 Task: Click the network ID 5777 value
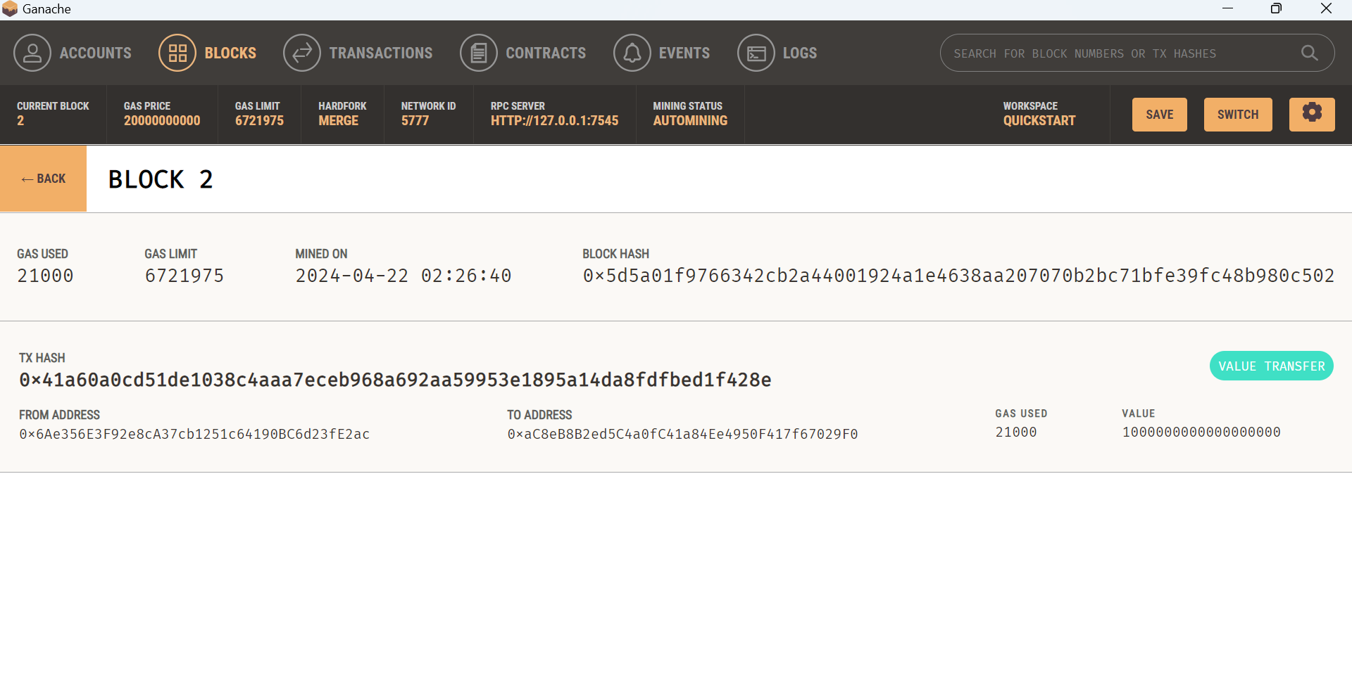point(415,120)
